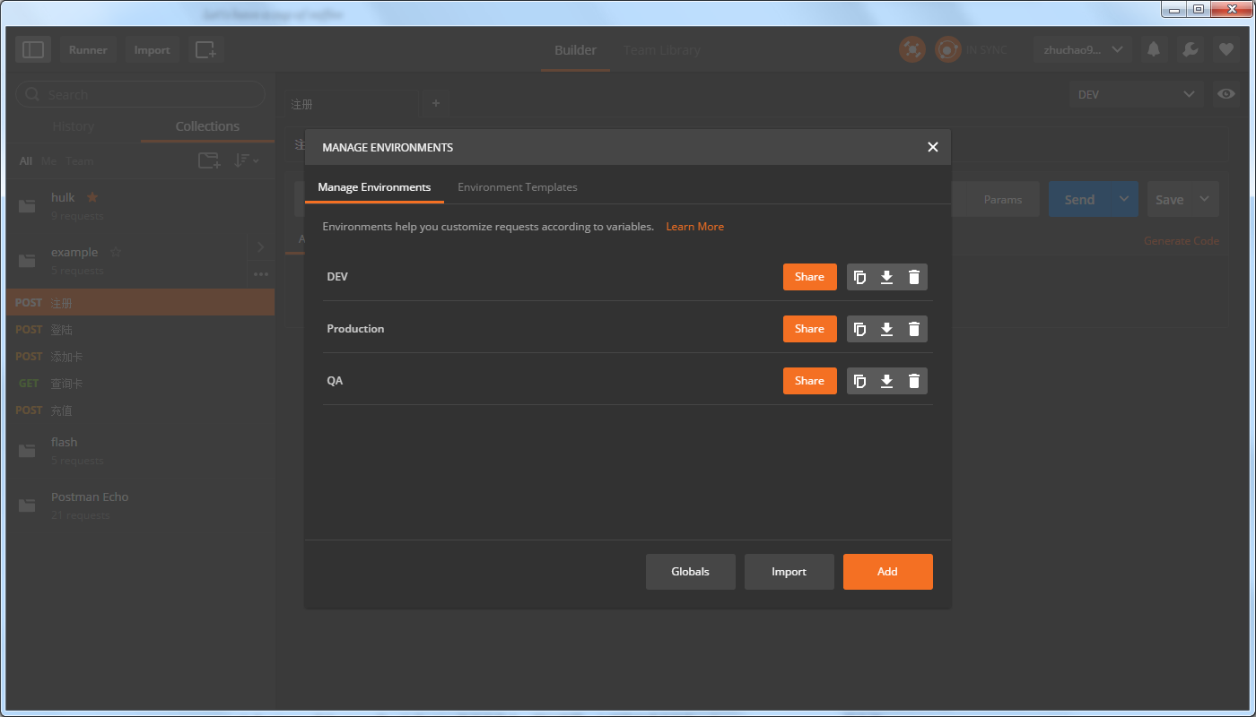
Task: Open the QA environment name
Action: [x=335, y=381]
